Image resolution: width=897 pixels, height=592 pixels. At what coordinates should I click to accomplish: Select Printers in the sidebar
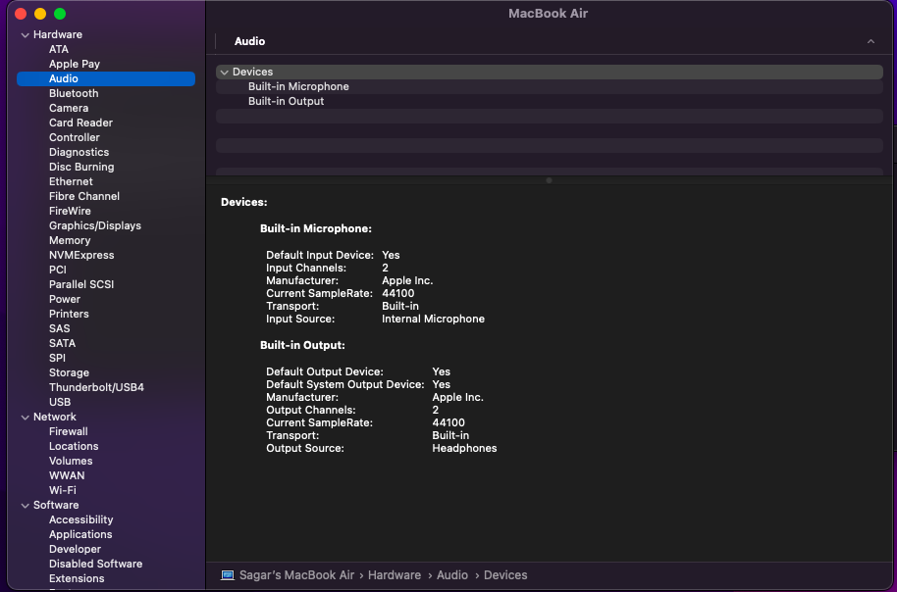[69, 315]
